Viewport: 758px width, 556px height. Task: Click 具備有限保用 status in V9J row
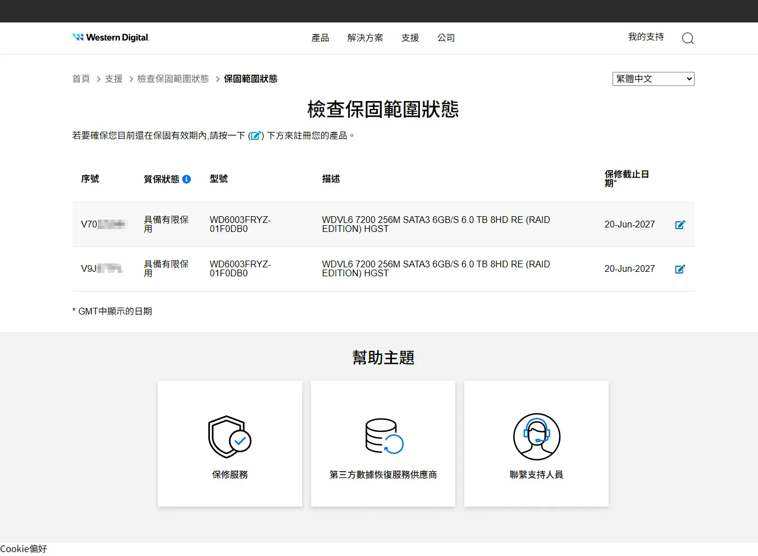166,268
